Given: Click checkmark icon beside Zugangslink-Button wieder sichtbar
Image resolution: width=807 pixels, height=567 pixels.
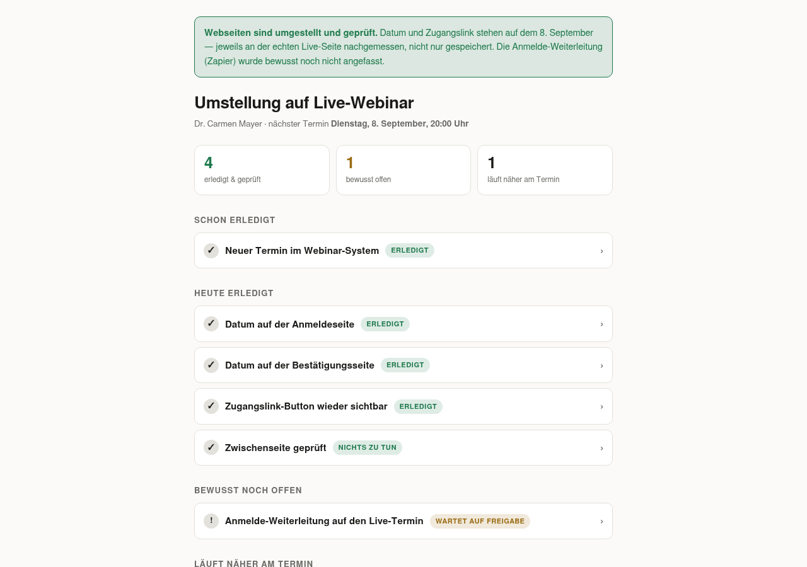Looking at the screenshot, I should pos(211,406).
